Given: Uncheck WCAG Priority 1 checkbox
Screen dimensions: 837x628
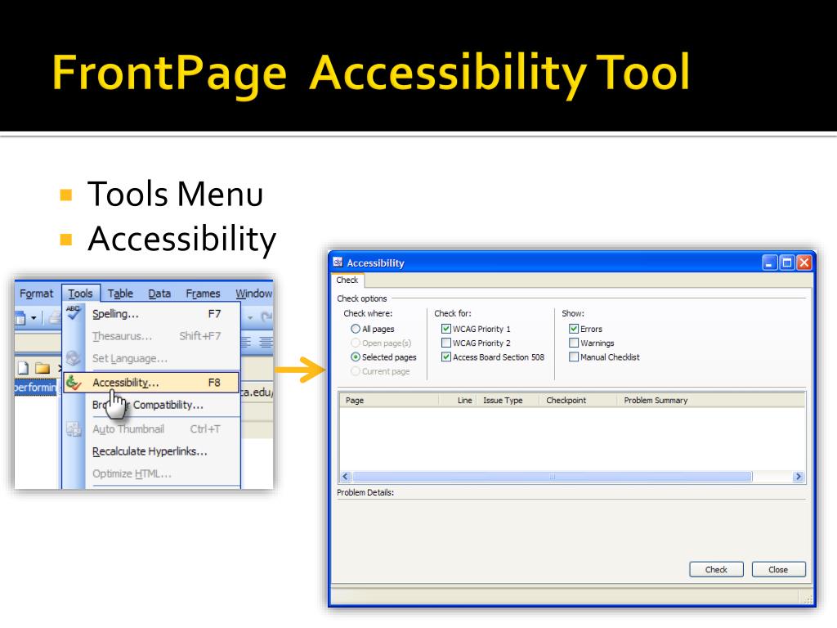Looking at the screenshot, I should pos(445,329).
